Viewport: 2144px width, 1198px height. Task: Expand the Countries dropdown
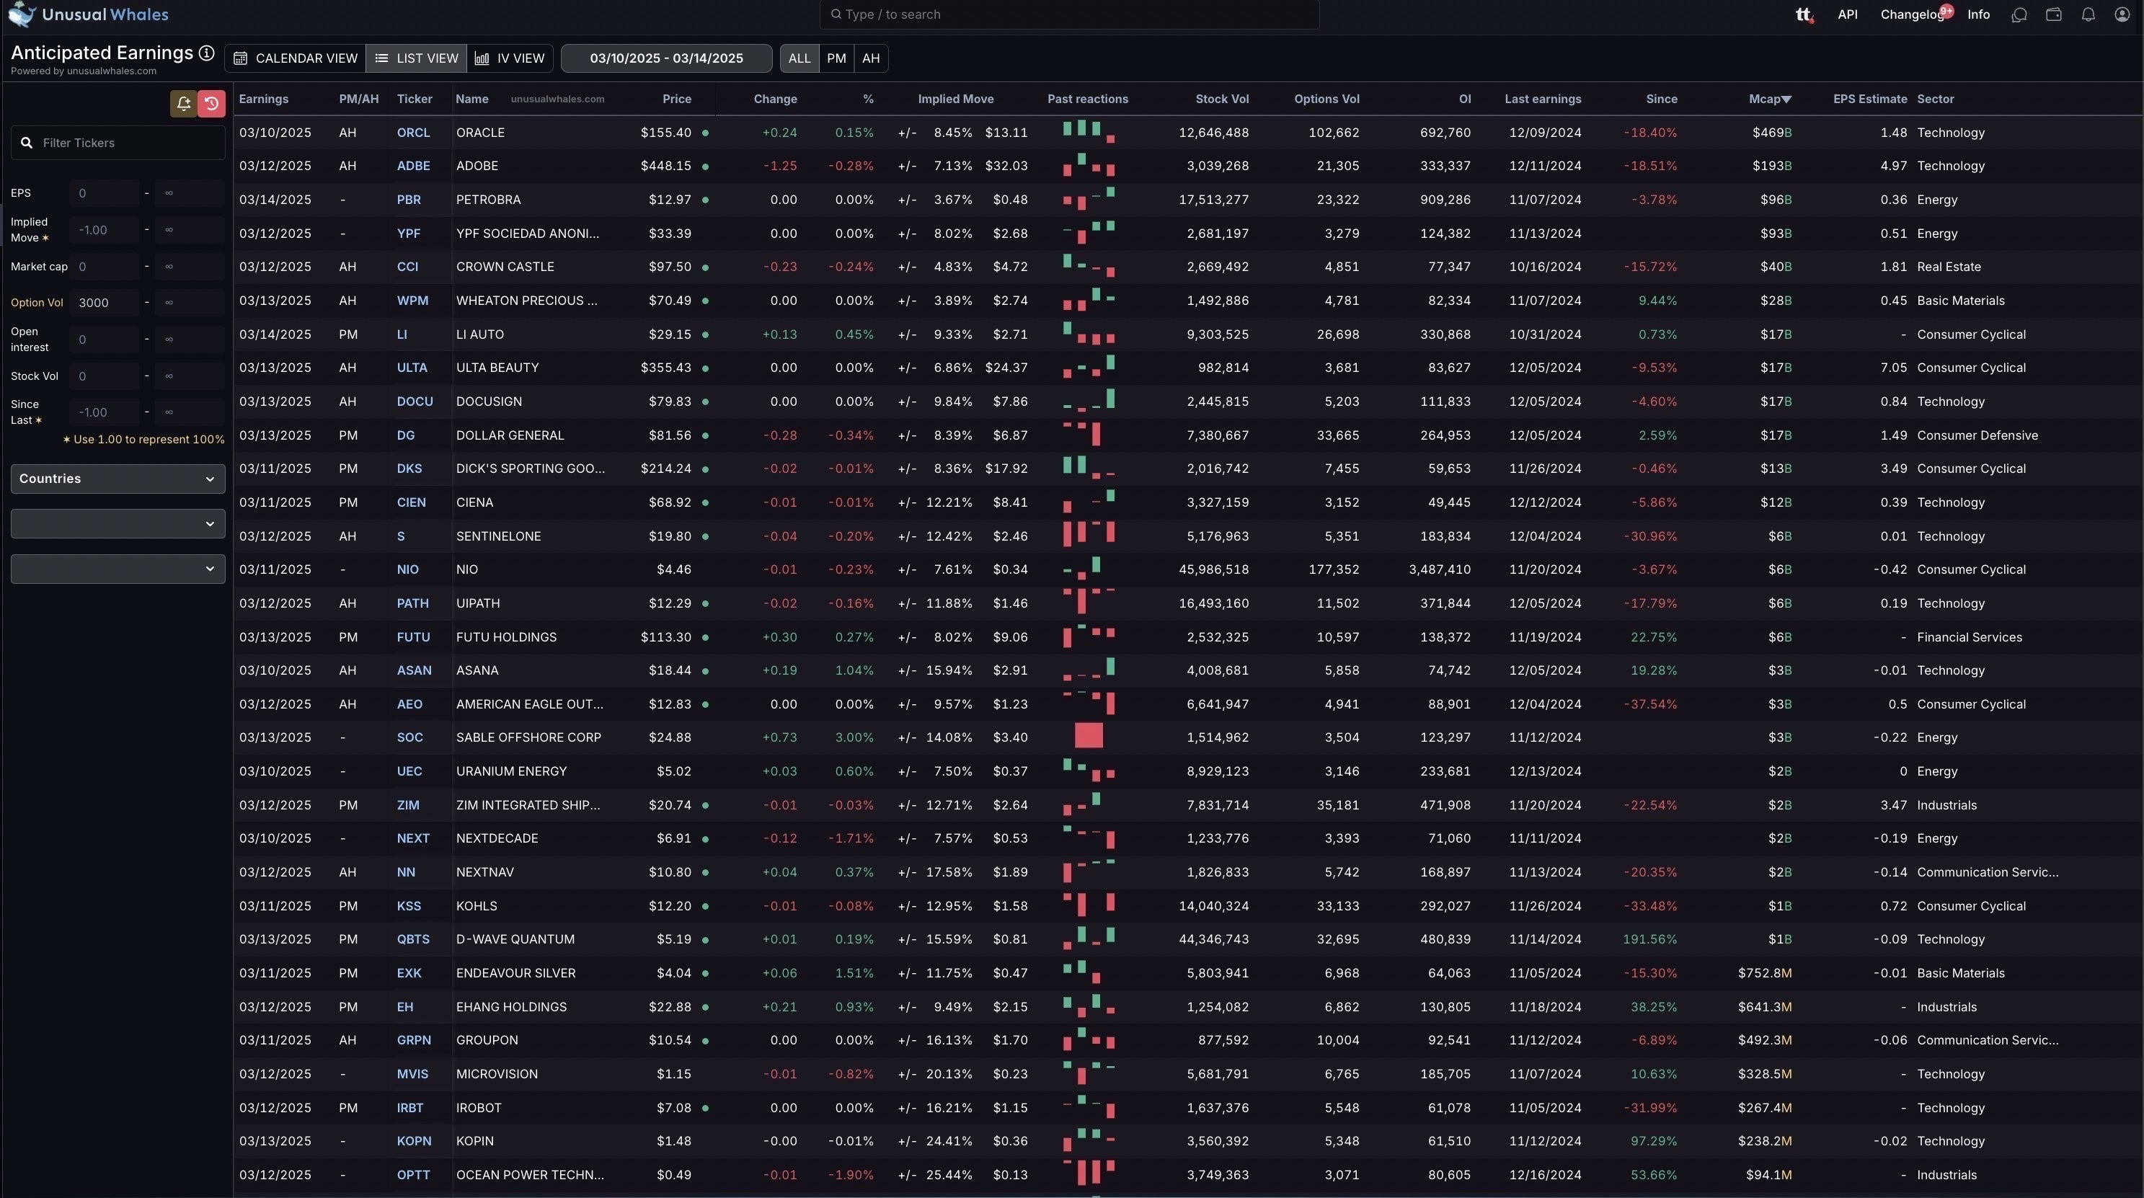pos(117,479)
